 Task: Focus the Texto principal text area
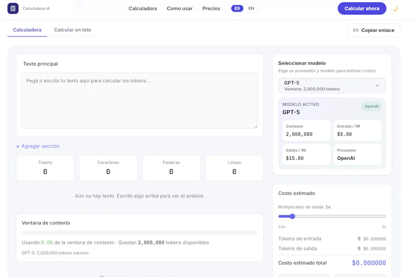[140, 100]
